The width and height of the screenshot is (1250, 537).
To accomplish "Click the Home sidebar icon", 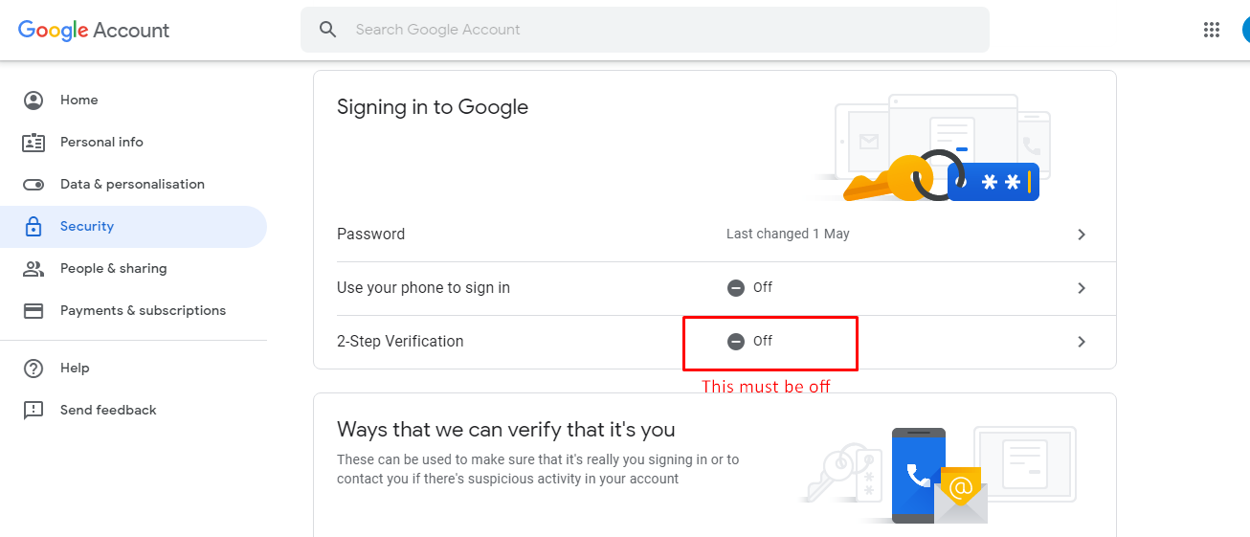I will pos(33,100).
